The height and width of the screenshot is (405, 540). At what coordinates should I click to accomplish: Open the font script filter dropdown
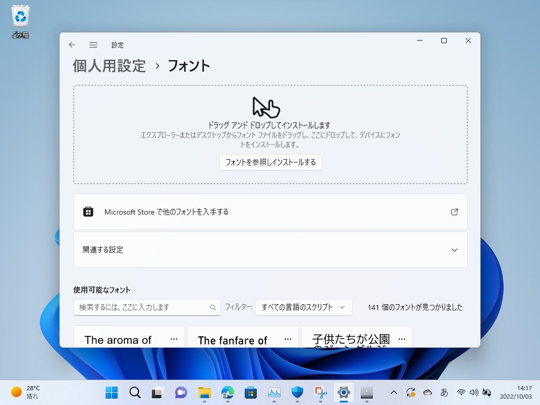(304, 307)
